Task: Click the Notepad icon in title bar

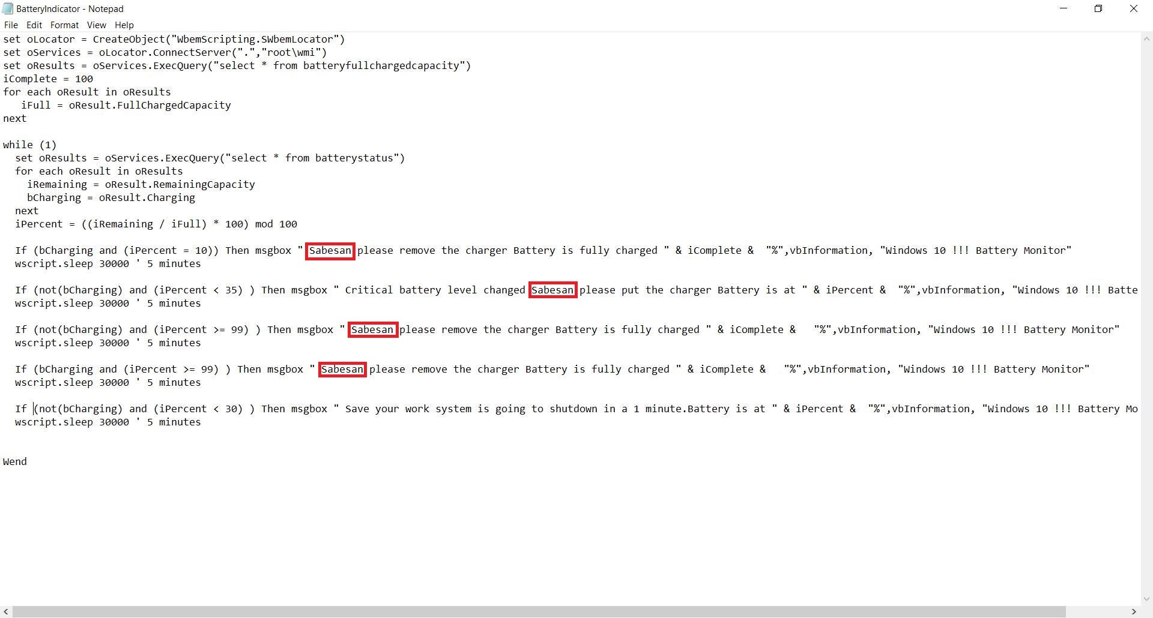Action: (x=8, y=9)
